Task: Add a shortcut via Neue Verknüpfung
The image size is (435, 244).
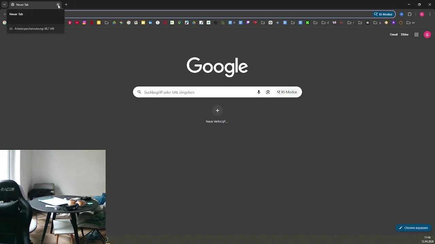Action: [217, 114]
